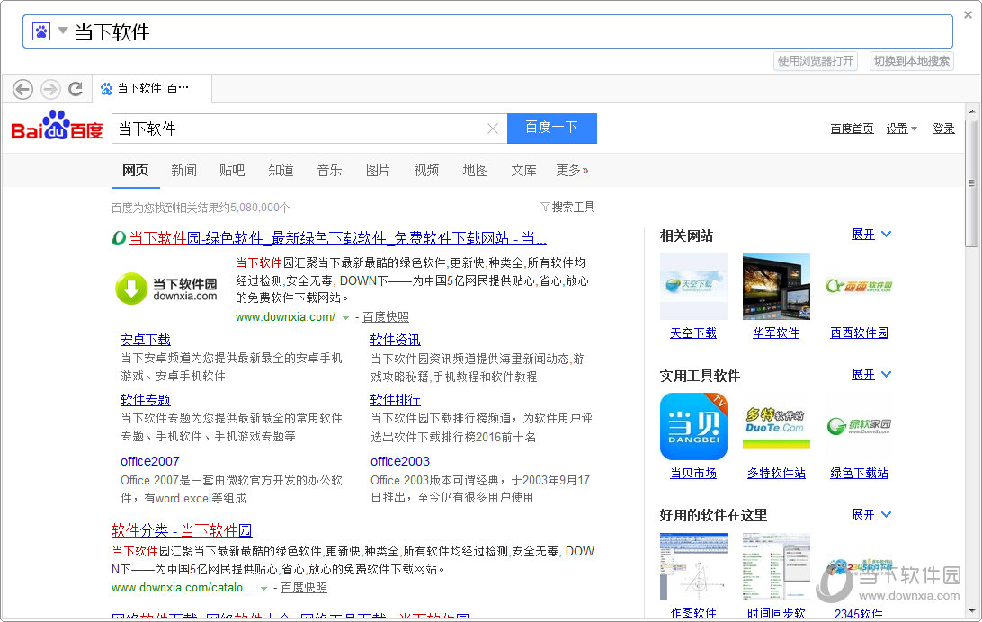The width and height of the screenshot is (982, 622).
Task: Click the 天空下载 thumbnail
Action: pos(693,286)
